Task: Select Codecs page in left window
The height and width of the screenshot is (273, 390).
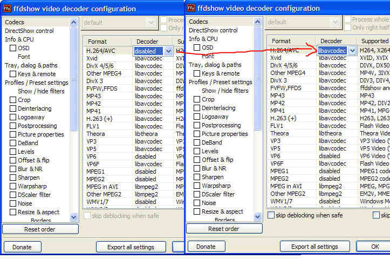Action: [x=15, y=22]
